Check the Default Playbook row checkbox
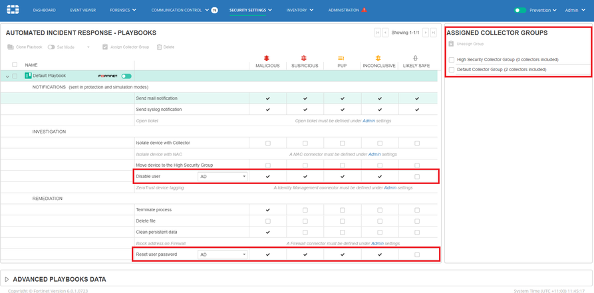This screenshot has width=594, height=293. [x=15, y=76]
